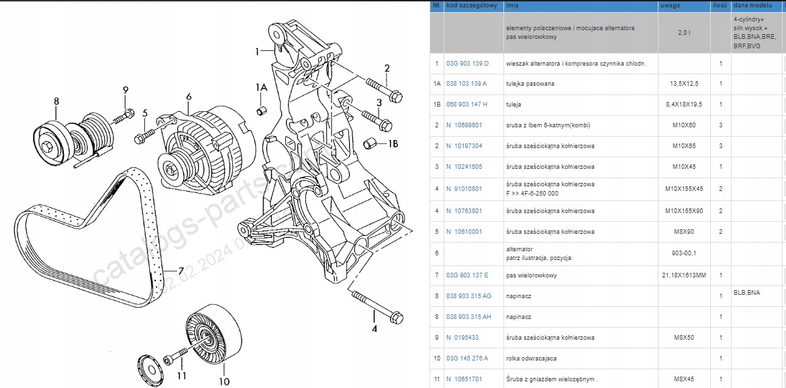Click the sleeve part labeled 1B

(x=370, y=142)
